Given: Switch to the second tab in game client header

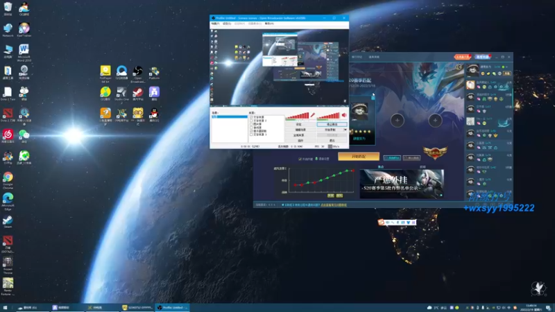Looking at the screenshot, I should 374,57.
